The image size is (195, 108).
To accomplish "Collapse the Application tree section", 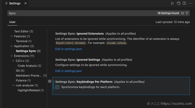I will click(11, 46).
